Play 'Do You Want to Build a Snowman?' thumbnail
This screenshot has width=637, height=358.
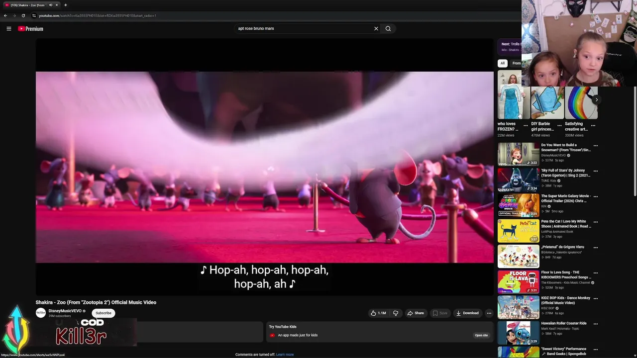518,154
